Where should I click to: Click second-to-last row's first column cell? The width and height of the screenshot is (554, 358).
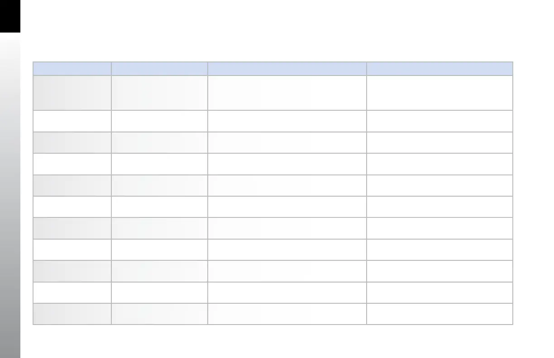72,292
